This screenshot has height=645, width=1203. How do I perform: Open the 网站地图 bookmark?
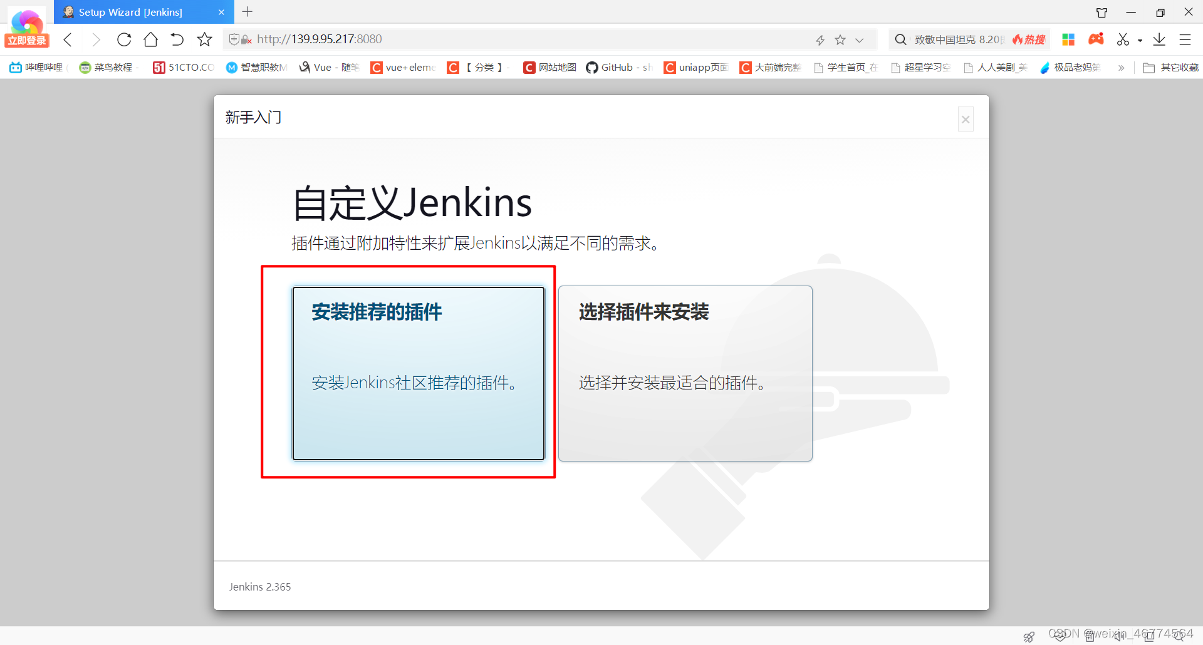[x=550, y=68]
